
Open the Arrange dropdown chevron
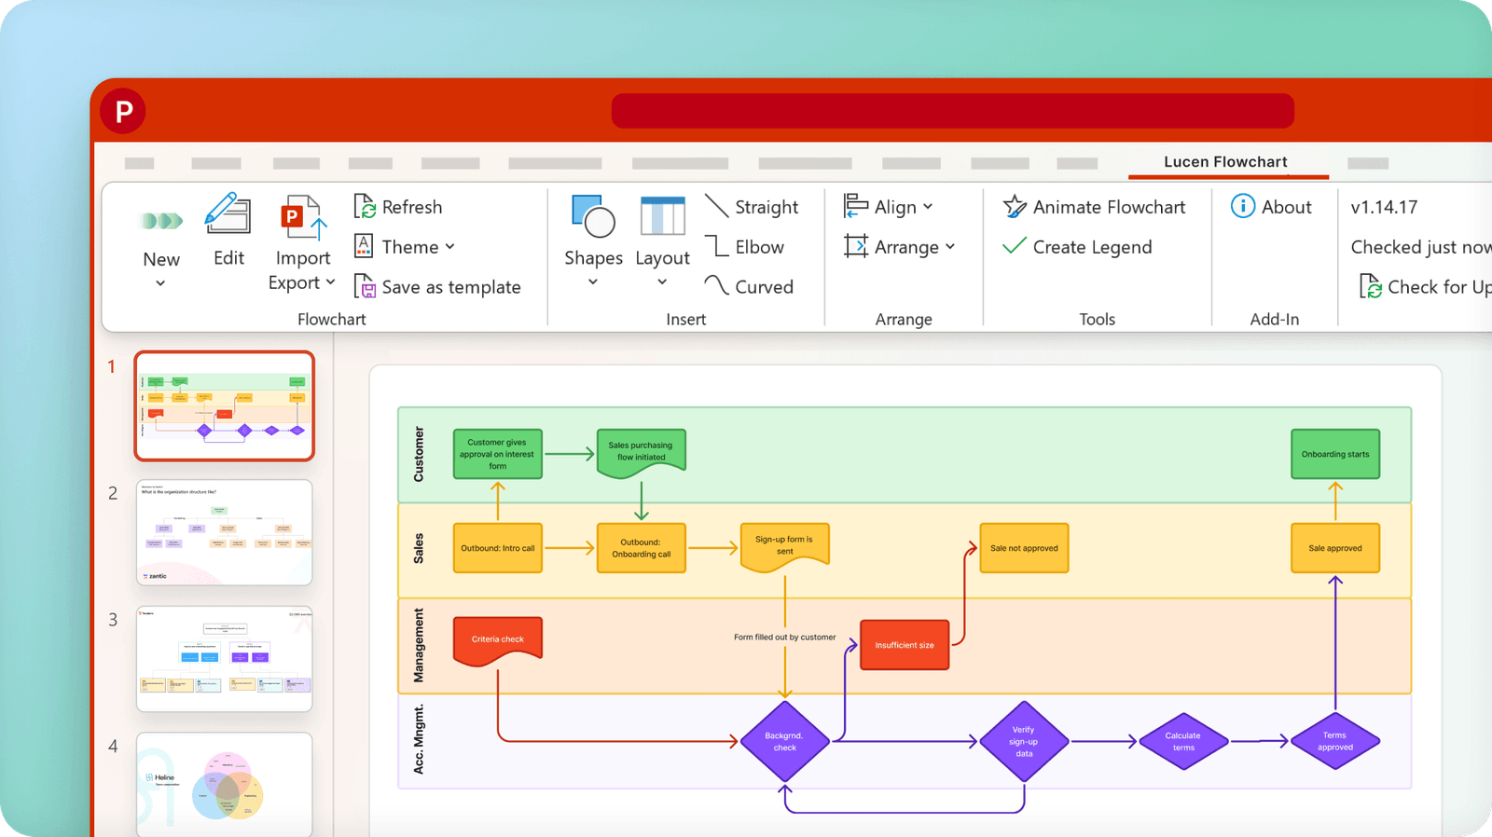pos(950,247)
